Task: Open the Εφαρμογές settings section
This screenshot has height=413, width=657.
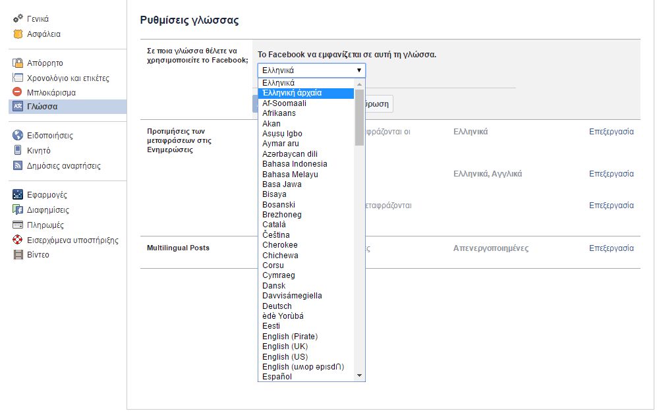Action: 47,195
